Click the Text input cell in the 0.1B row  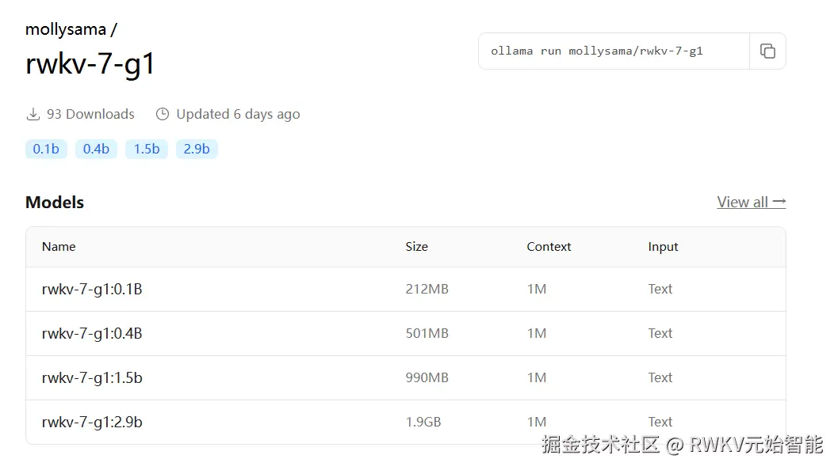[660, 289]
